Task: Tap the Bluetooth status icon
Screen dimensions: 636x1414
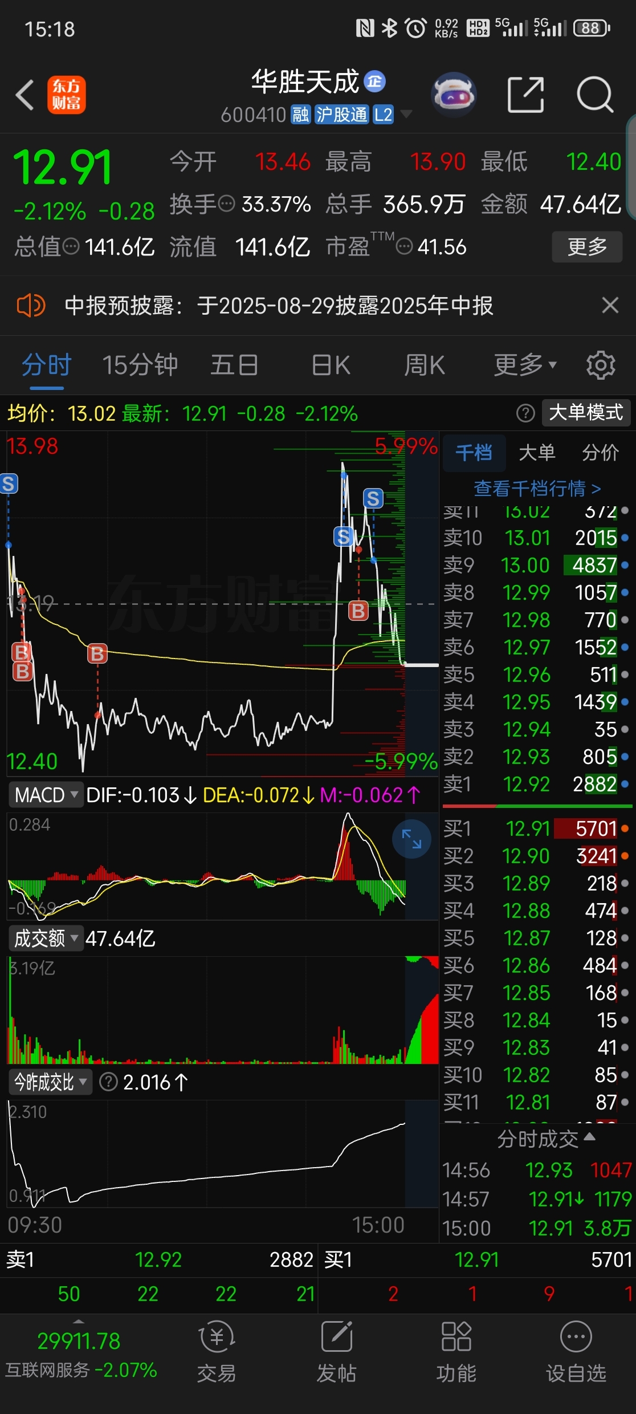Action: (389, 28)
